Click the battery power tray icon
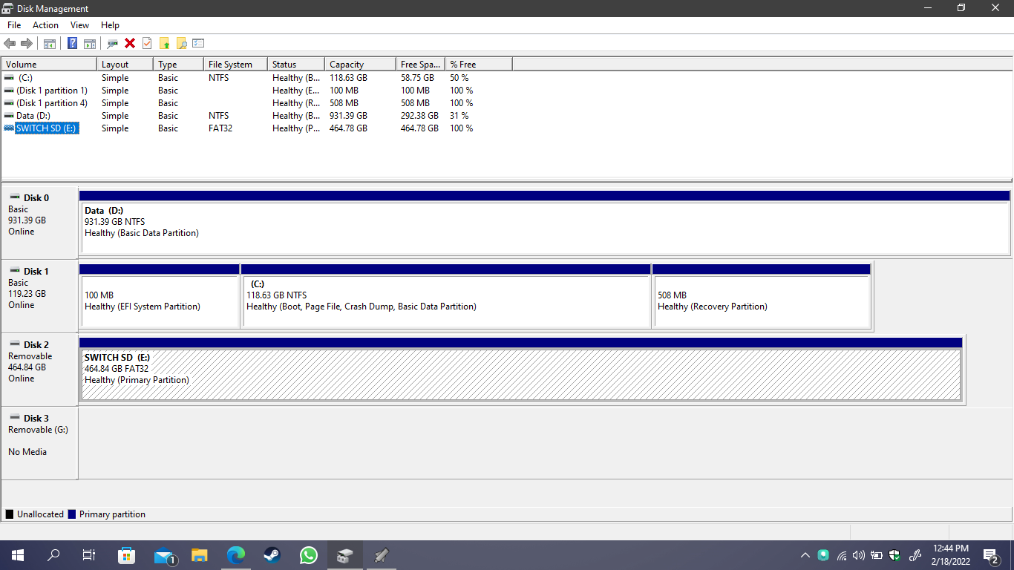 877,555
